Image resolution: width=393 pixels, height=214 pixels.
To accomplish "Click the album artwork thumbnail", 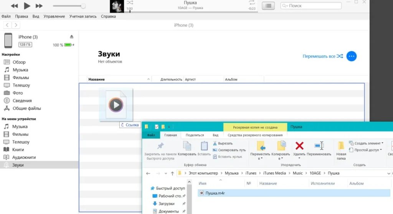I will click(117, 6).
